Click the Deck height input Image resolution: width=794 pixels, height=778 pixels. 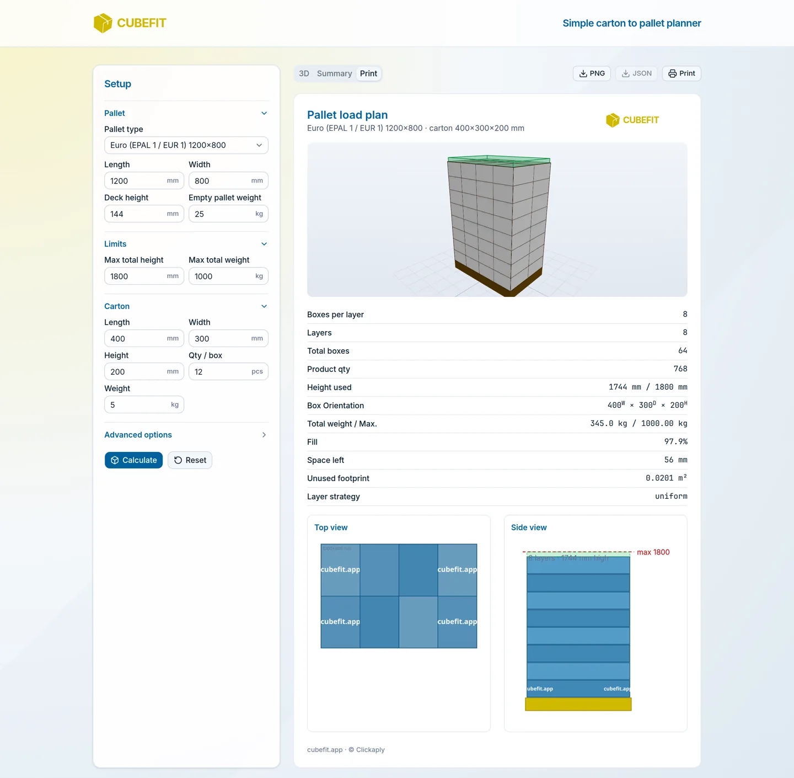(144, 214)
